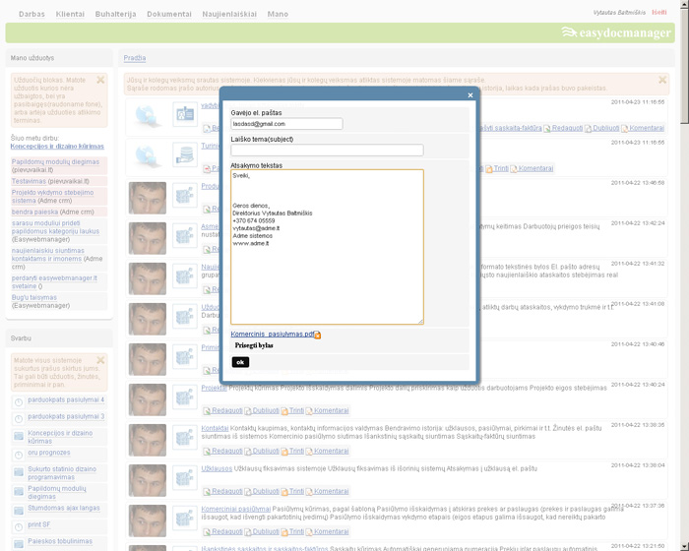
Task: Click Prisegti bylas to attach files
Action: coord(254,345)
